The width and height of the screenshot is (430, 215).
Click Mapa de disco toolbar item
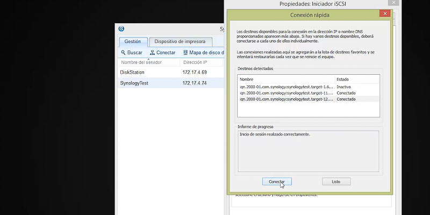coord(204,53)
